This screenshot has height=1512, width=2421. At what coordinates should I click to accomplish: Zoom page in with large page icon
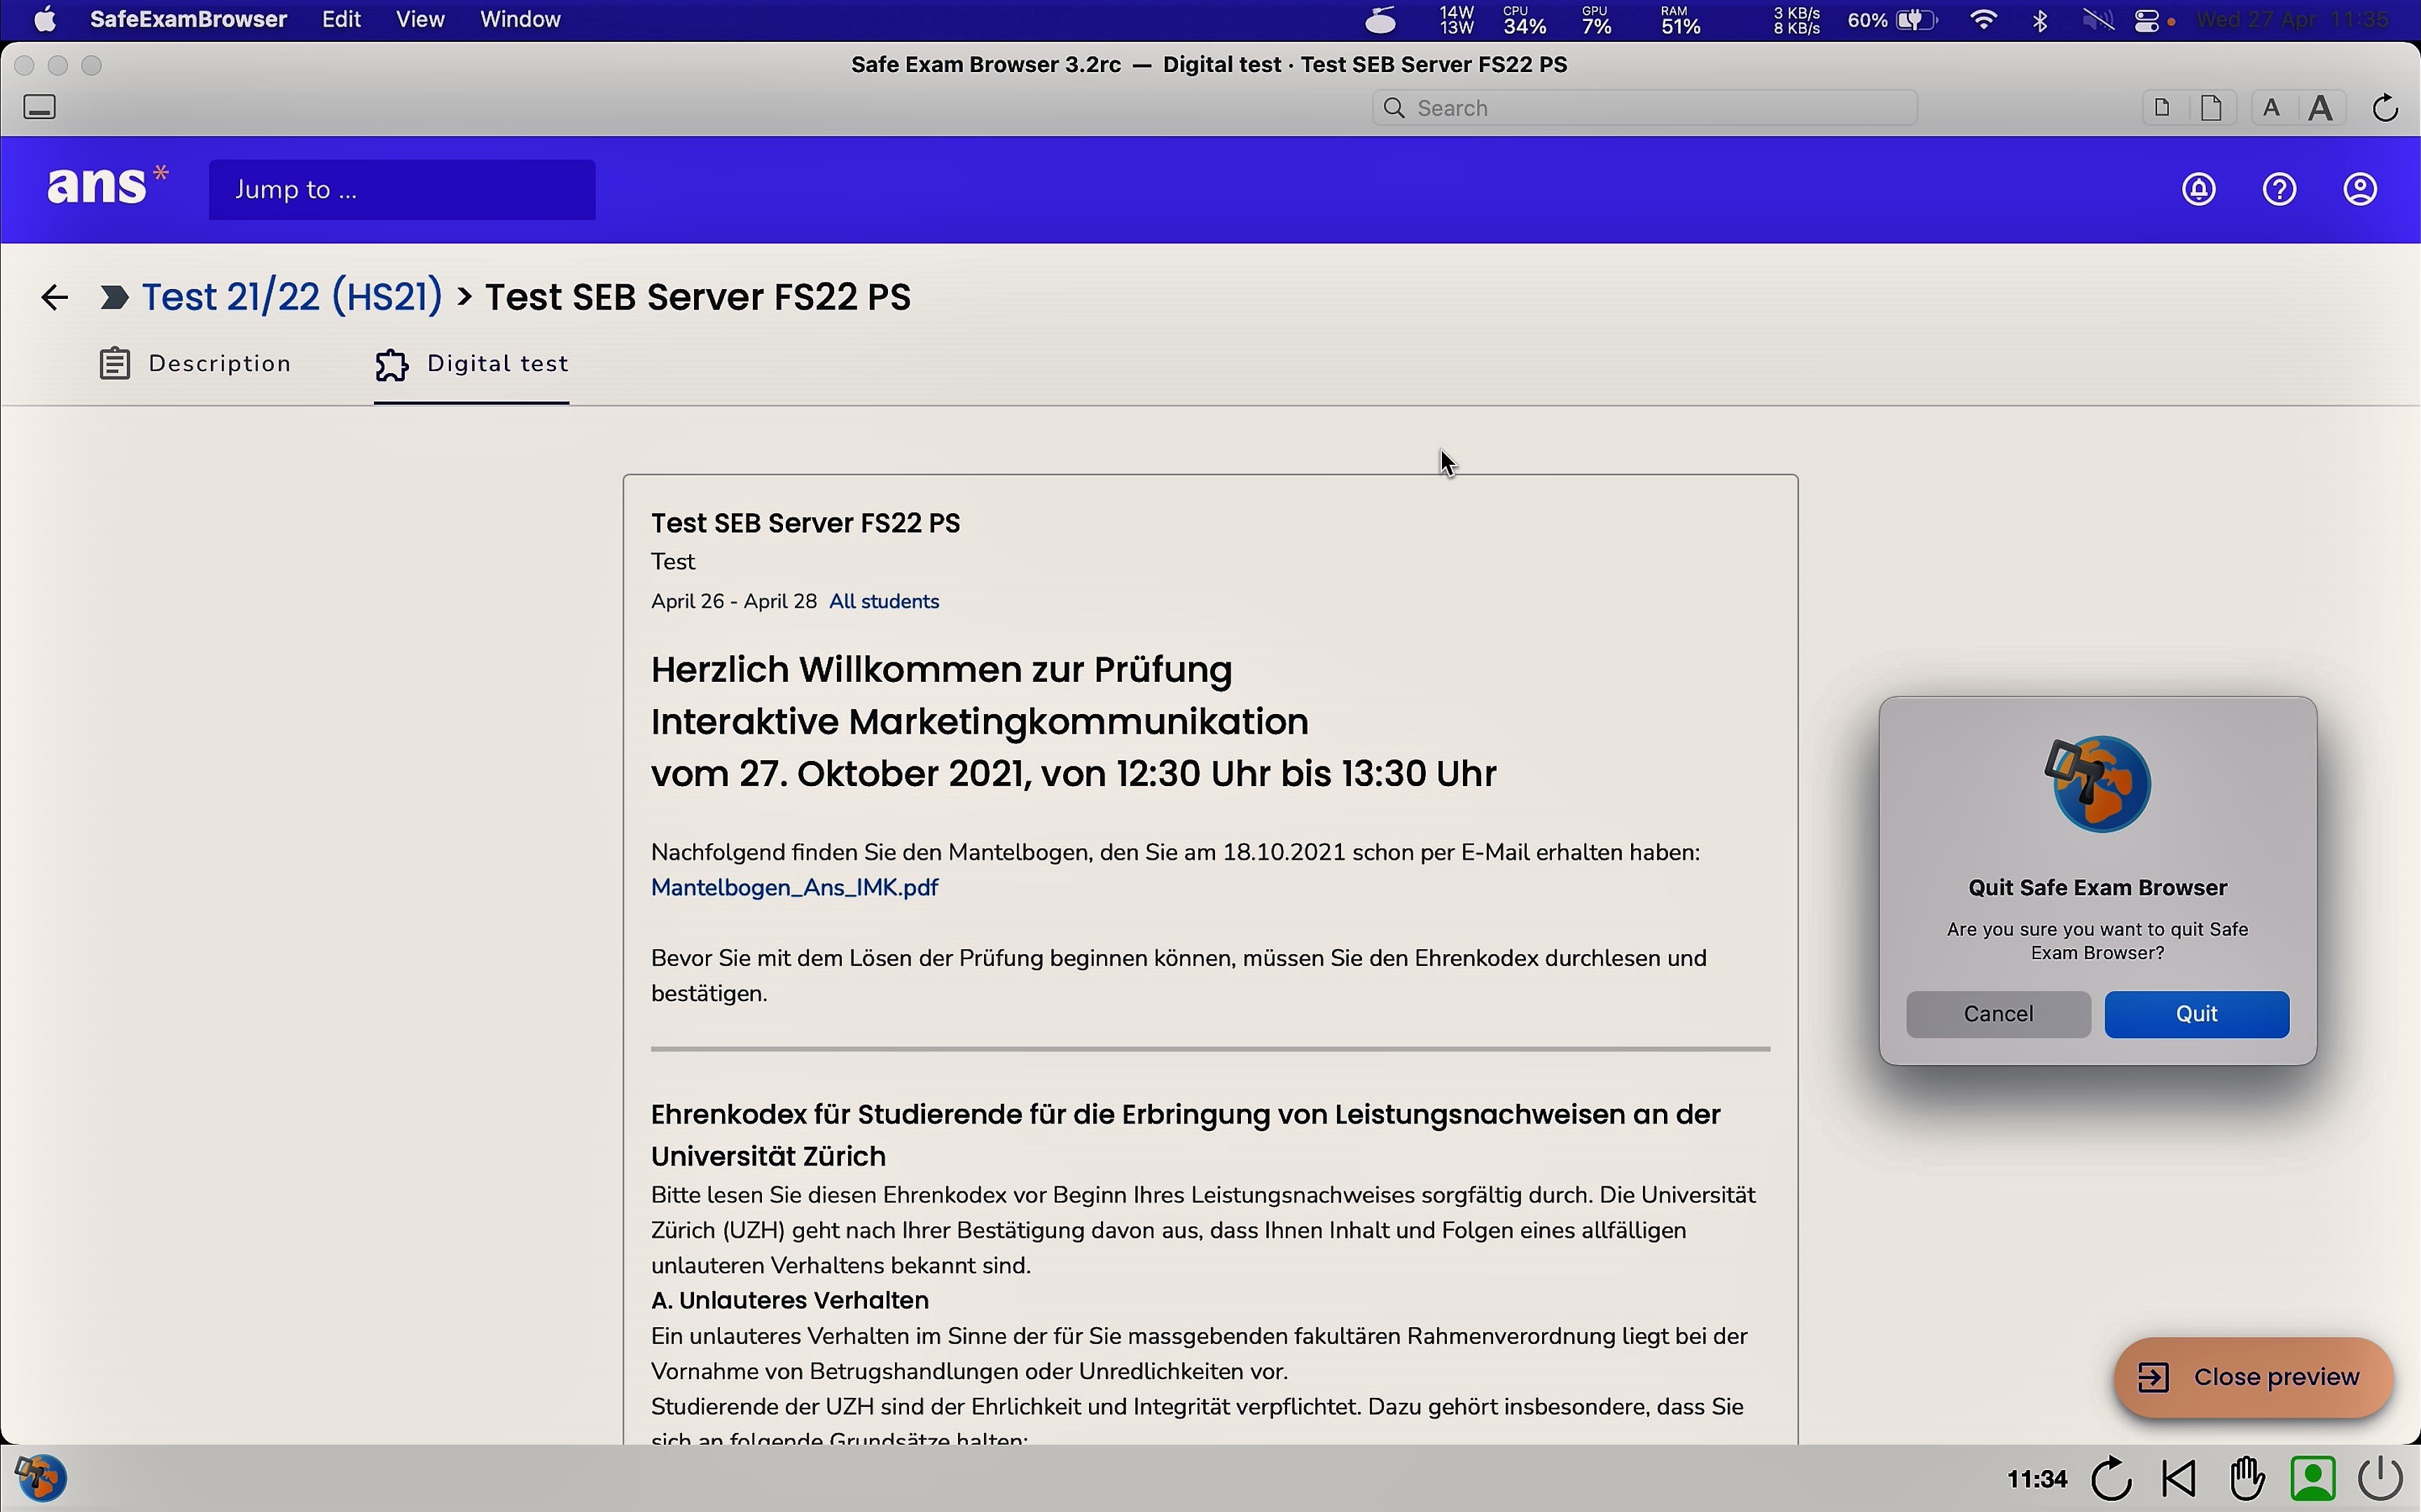(x=2212, y=108)
